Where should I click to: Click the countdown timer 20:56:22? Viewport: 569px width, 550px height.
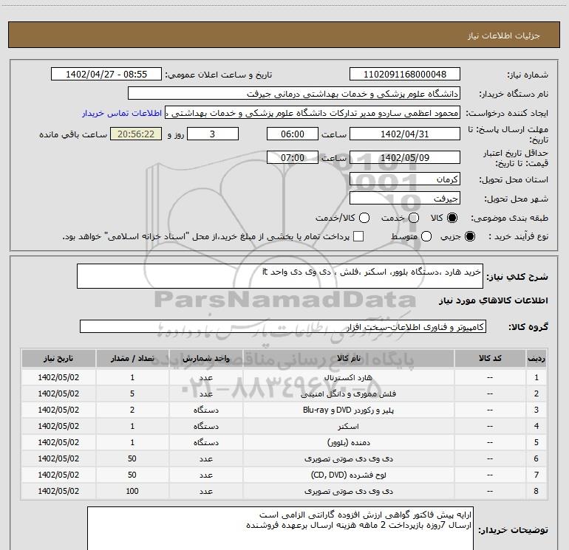136,134
